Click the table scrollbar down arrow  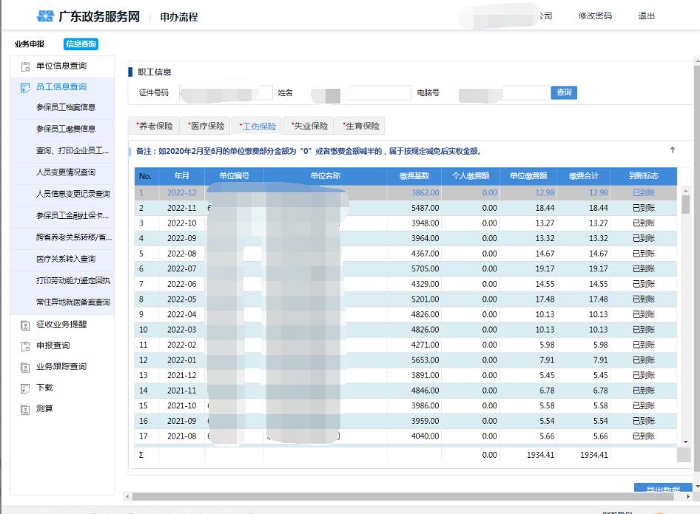[686, 442]
